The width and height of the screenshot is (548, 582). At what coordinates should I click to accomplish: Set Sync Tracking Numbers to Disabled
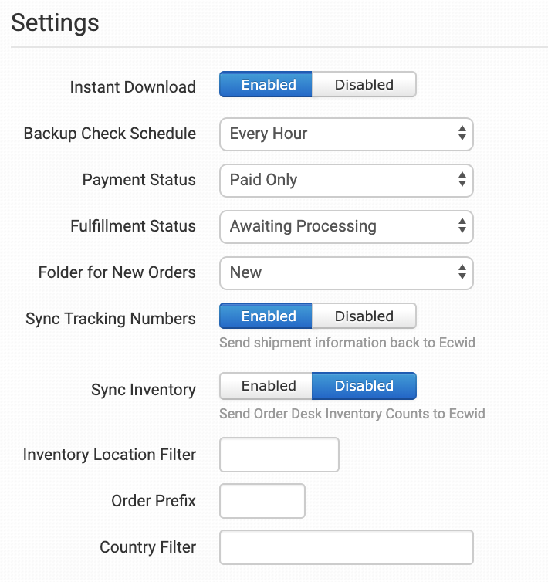click(364, 316)
